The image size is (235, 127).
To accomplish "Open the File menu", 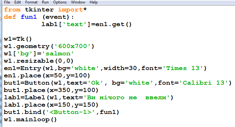I will point(7,2).
